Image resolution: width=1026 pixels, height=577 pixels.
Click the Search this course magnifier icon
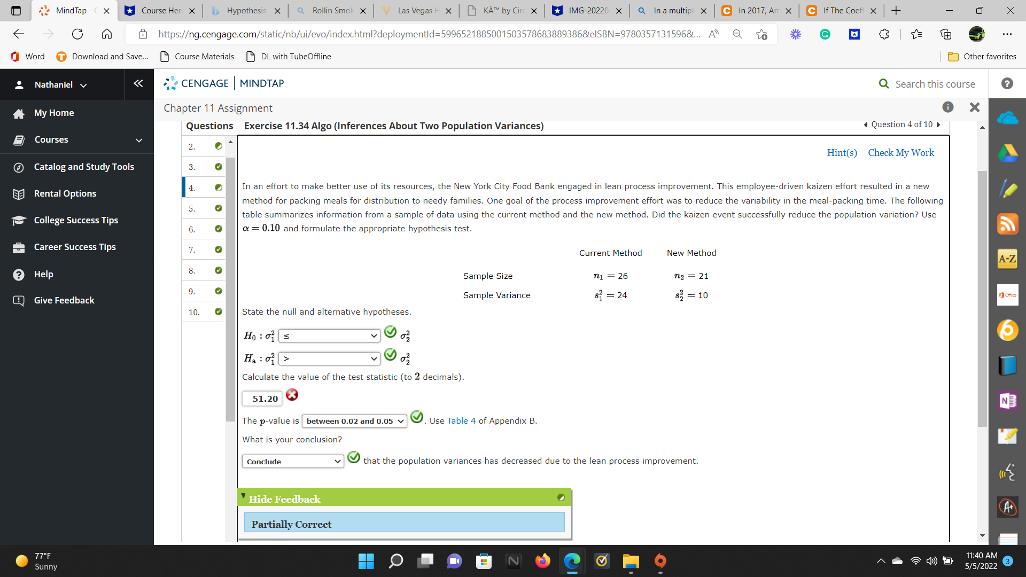click(x=883, y=84)
